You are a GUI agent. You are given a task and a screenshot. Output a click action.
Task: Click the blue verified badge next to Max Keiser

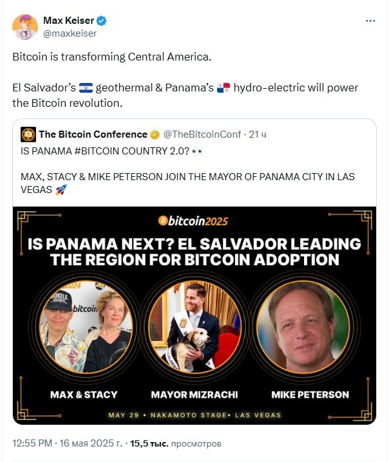(102, 21)
